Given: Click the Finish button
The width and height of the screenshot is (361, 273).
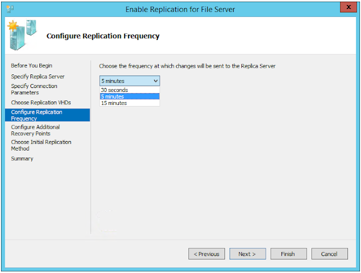Looking at the screenshot, I should coord(288,254).
